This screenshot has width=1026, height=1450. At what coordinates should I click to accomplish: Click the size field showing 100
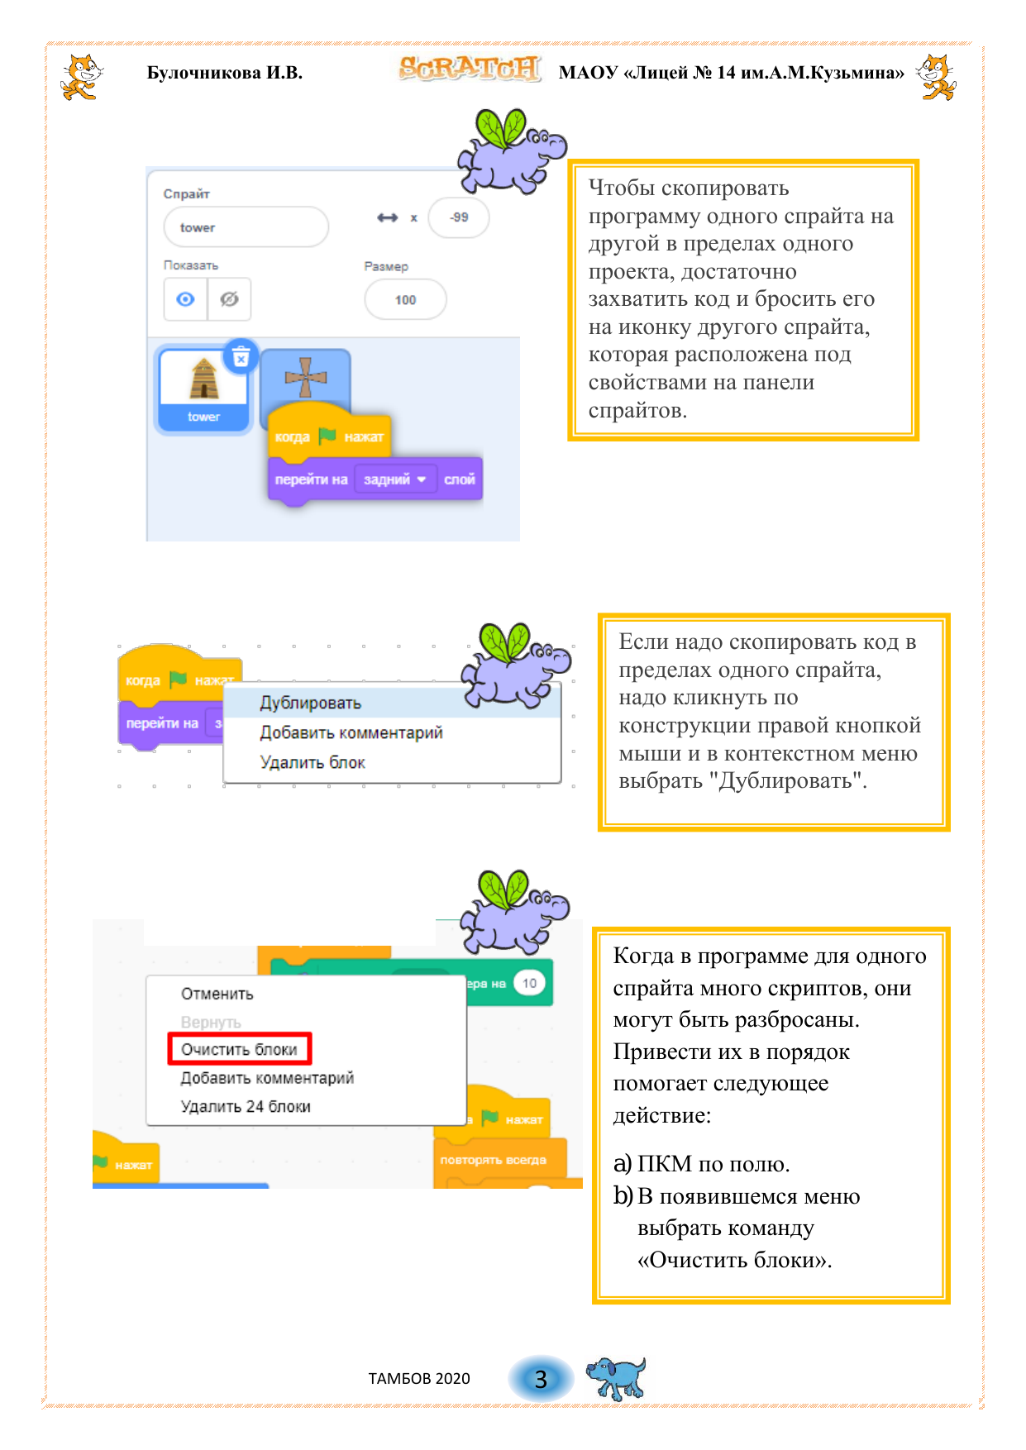(405, 300)
